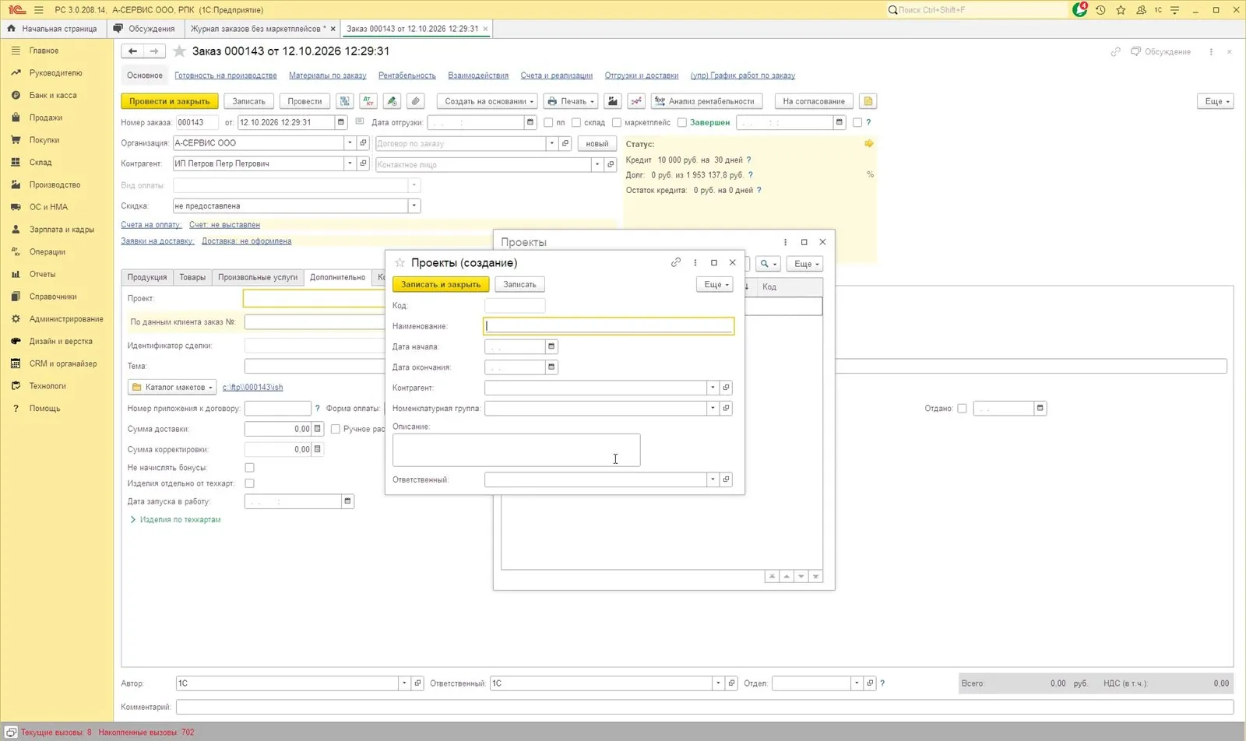
Task: Click the paperclip attached files icon
Action: tap(416, 101)
